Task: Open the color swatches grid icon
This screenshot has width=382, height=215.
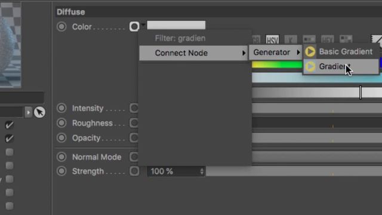Action: coord(346,39)
